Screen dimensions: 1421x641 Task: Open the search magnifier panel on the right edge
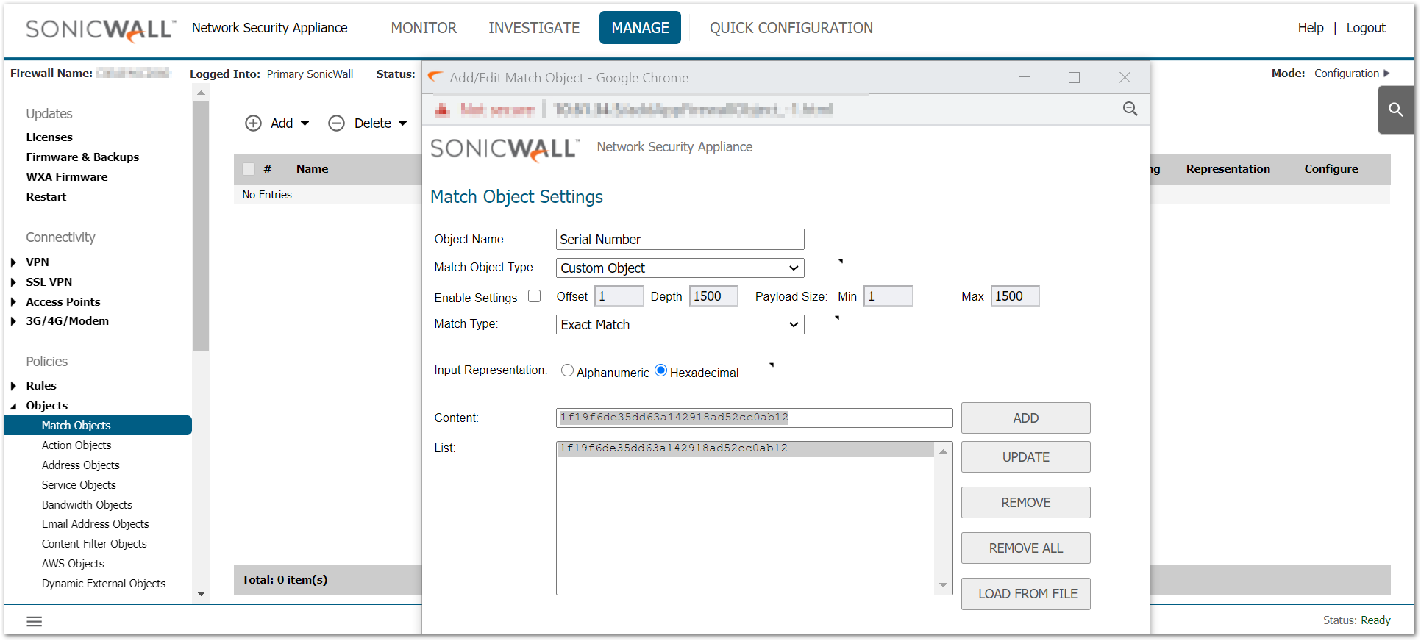coord(1395,110)
